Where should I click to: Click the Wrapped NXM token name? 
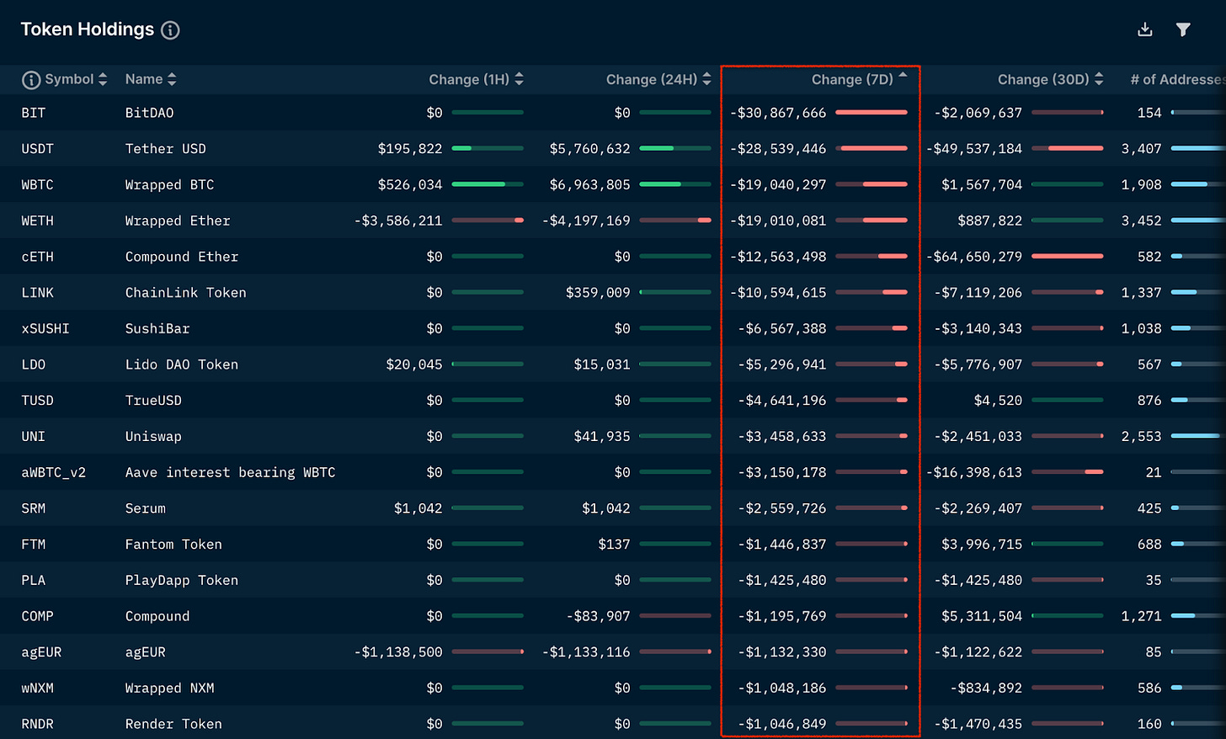click(x=170, y=688)
